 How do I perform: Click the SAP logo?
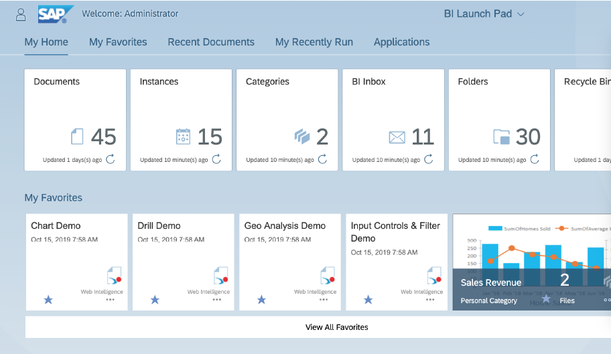[56, 15]
